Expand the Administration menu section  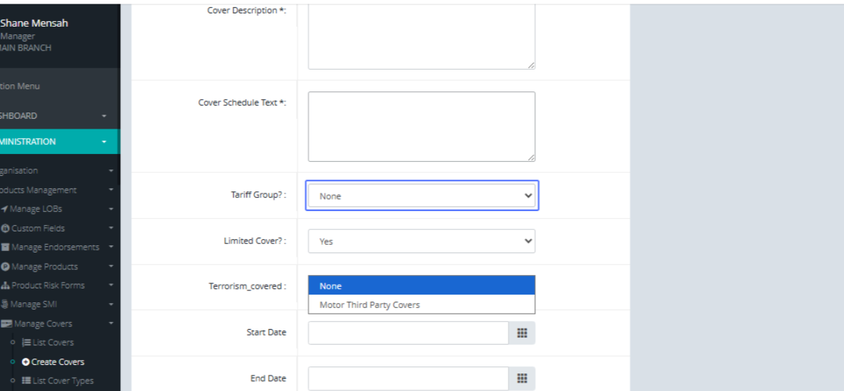(104, 141)
